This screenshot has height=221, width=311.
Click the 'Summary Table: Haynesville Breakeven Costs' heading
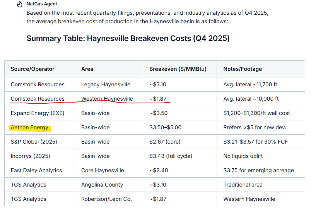pyautogui.click(x=128, y=38)
